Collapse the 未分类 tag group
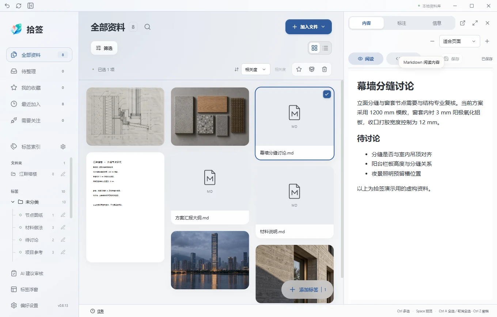The height and width of the screenshot is (317, 497). point(13,202)
